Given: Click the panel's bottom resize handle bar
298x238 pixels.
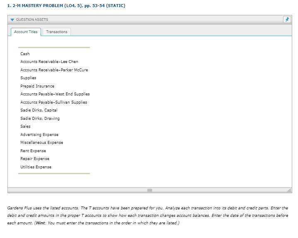Looking at the screenshot, I should tap(150, 190).
